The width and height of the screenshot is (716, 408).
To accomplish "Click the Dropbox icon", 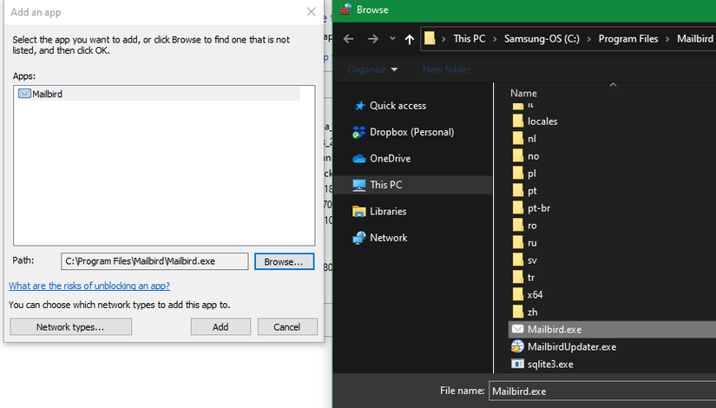I will pyautogui.click(x=359, y=132).
